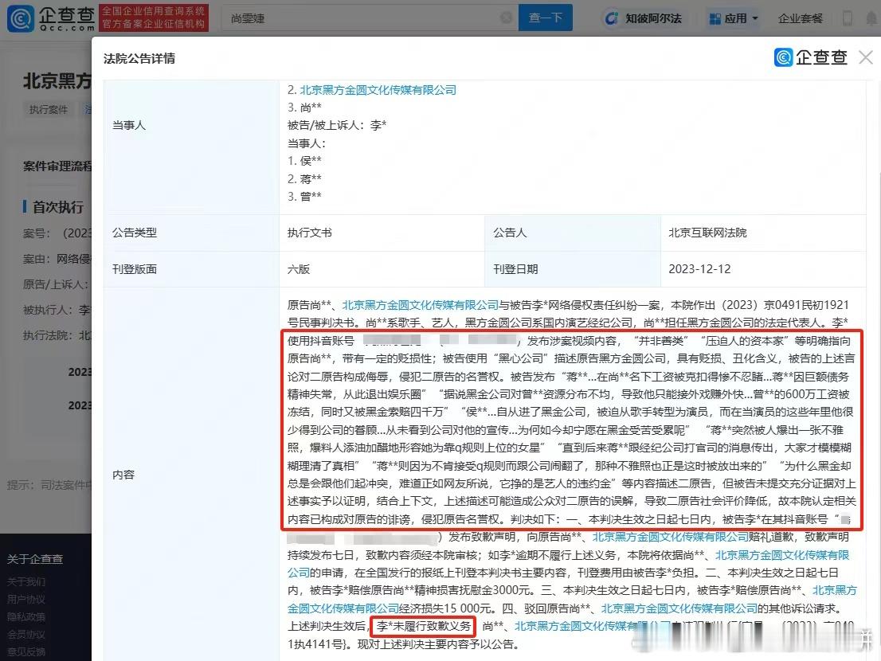Click the 法院公告详情 dialog title
This screenshot has height=661, width=881.
pos(139,58)
